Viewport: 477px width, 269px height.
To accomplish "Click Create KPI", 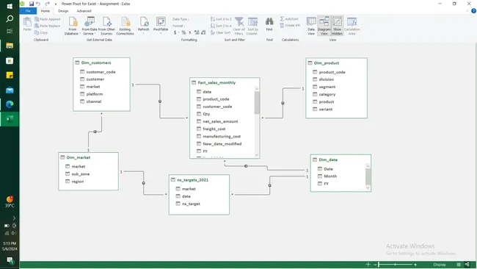I will tap(290, 26).
